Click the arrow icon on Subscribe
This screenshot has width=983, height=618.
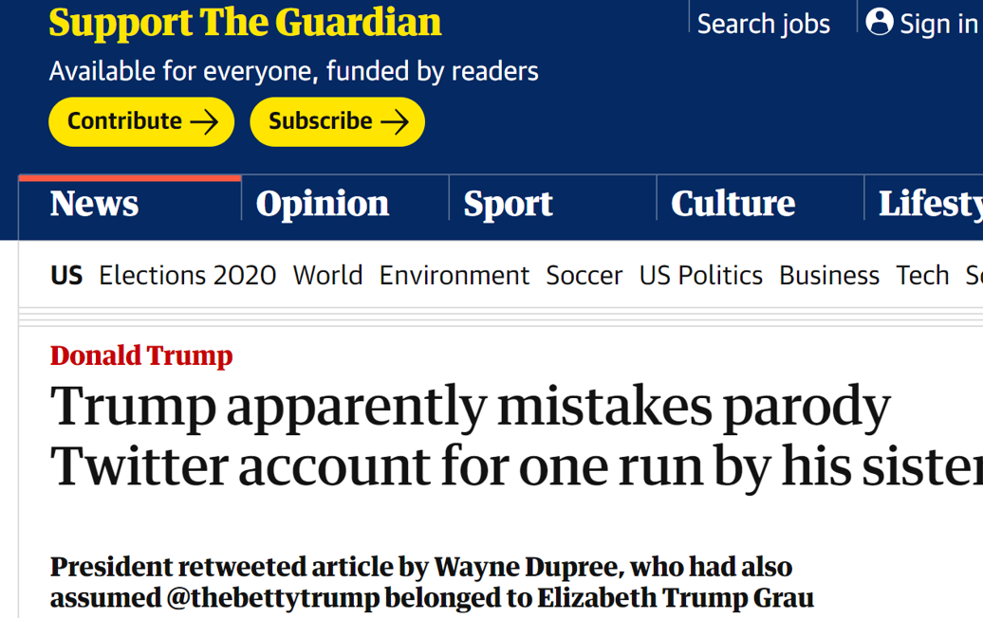[395, 122]
